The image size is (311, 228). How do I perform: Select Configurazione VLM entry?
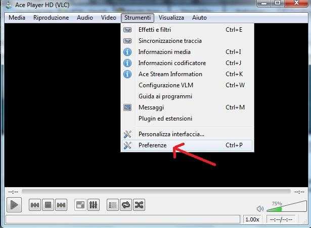point(187,85)
